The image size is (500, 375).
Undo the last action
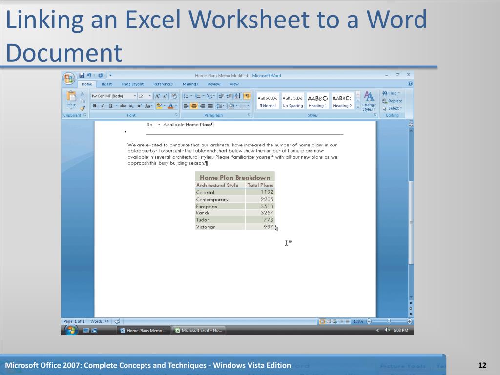pyautogui.click(x=89, y=75)
